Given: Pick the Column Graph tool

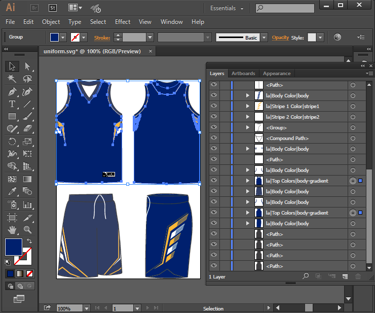Looking at the screenshot, I should [27, 204].
